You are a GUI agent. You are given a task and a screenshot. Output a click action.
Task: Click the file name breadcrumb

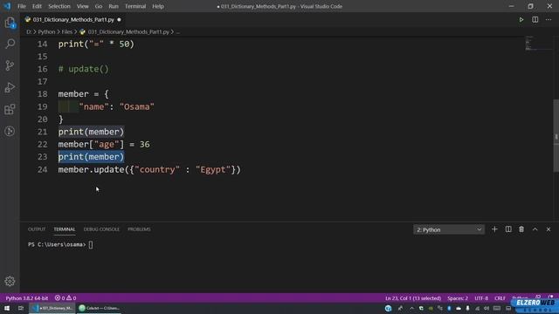(x=128, y=31)
